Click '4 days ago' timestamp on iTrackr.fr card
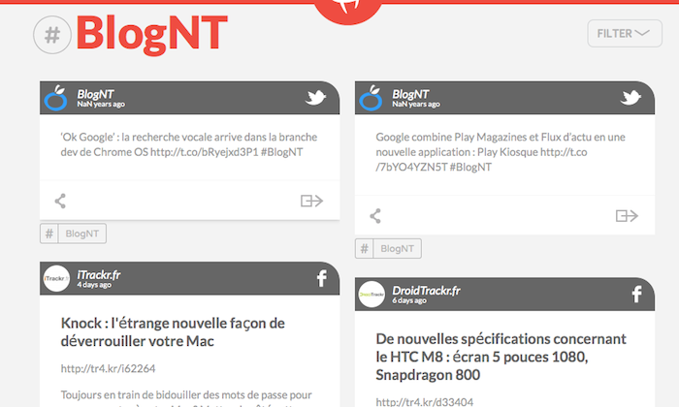Screen dimensions: 679x407 click(x=94, y=285)
